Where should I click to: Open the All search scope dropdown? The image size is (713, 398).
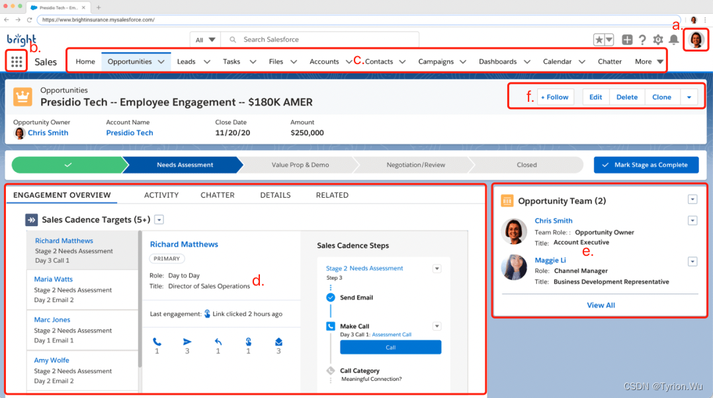tap(205, 40)
